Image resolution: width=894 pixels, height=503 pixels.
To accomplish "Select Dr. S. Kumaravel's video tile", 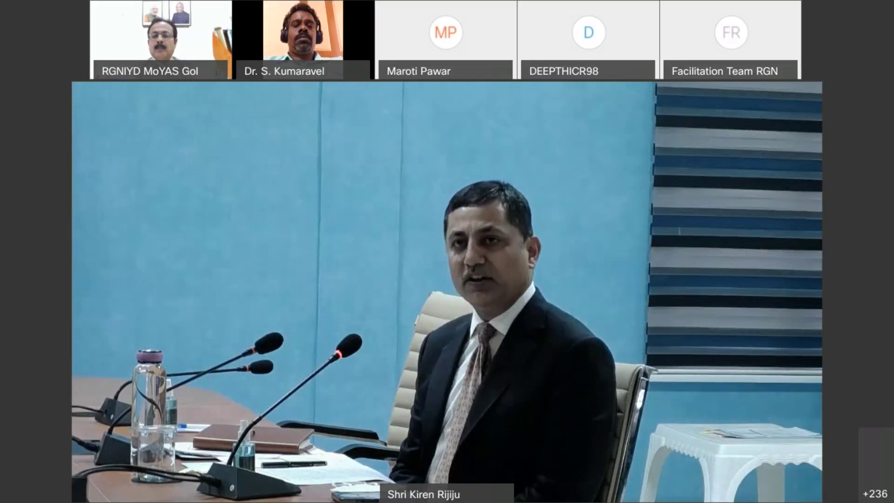I will (303, 40).
